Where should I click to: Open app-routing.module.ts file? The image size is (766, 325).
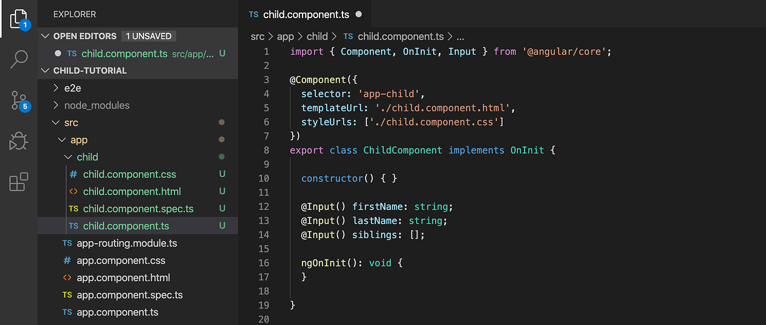pyautogui.click(x=137, y=243)
